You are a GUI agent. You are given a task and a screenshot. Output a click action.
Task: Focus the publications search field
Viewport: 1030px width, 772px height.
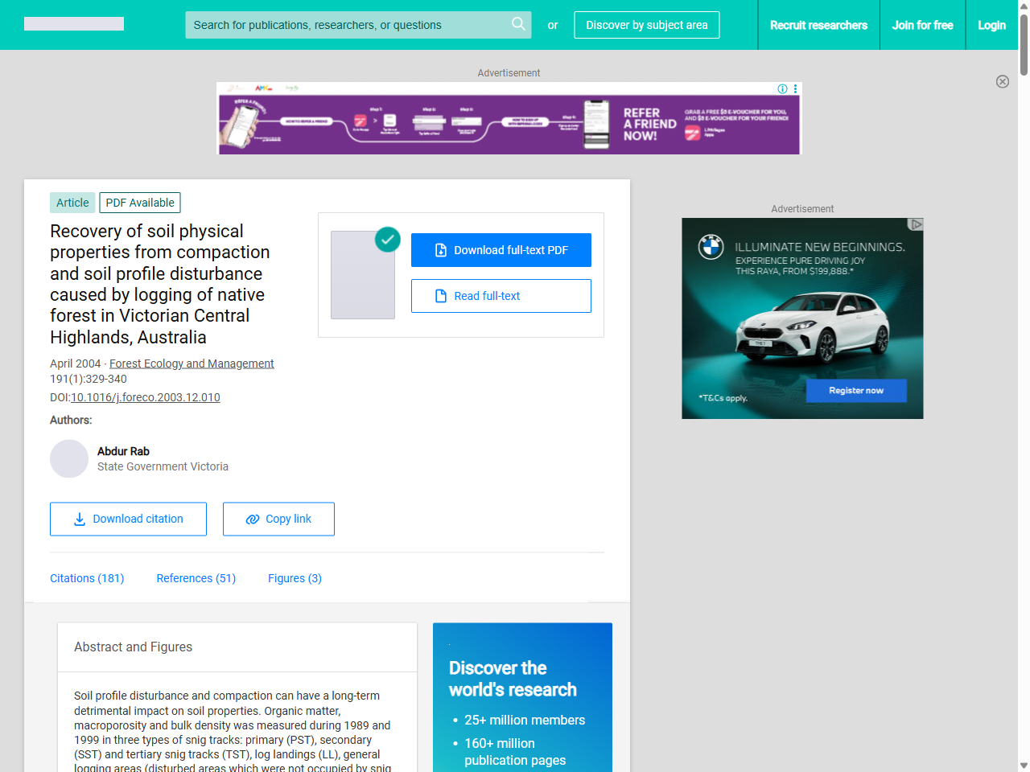click(x=346, y=25)
